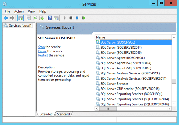Viewport: 179px width, 125px height.
Task: Select SQL Server Analysis Services (BOSCHSQL)
Action: click(133, 73)
